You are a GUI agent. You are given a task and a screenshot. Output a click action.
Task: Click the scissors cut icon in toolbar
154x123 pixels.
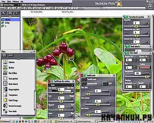7,8
